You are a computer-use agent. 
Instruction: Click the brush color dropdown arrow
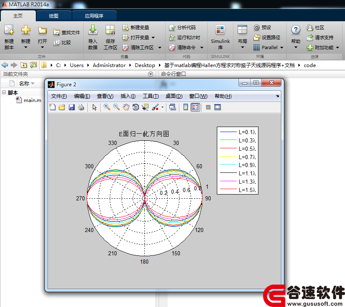click(x=162, y=107)
